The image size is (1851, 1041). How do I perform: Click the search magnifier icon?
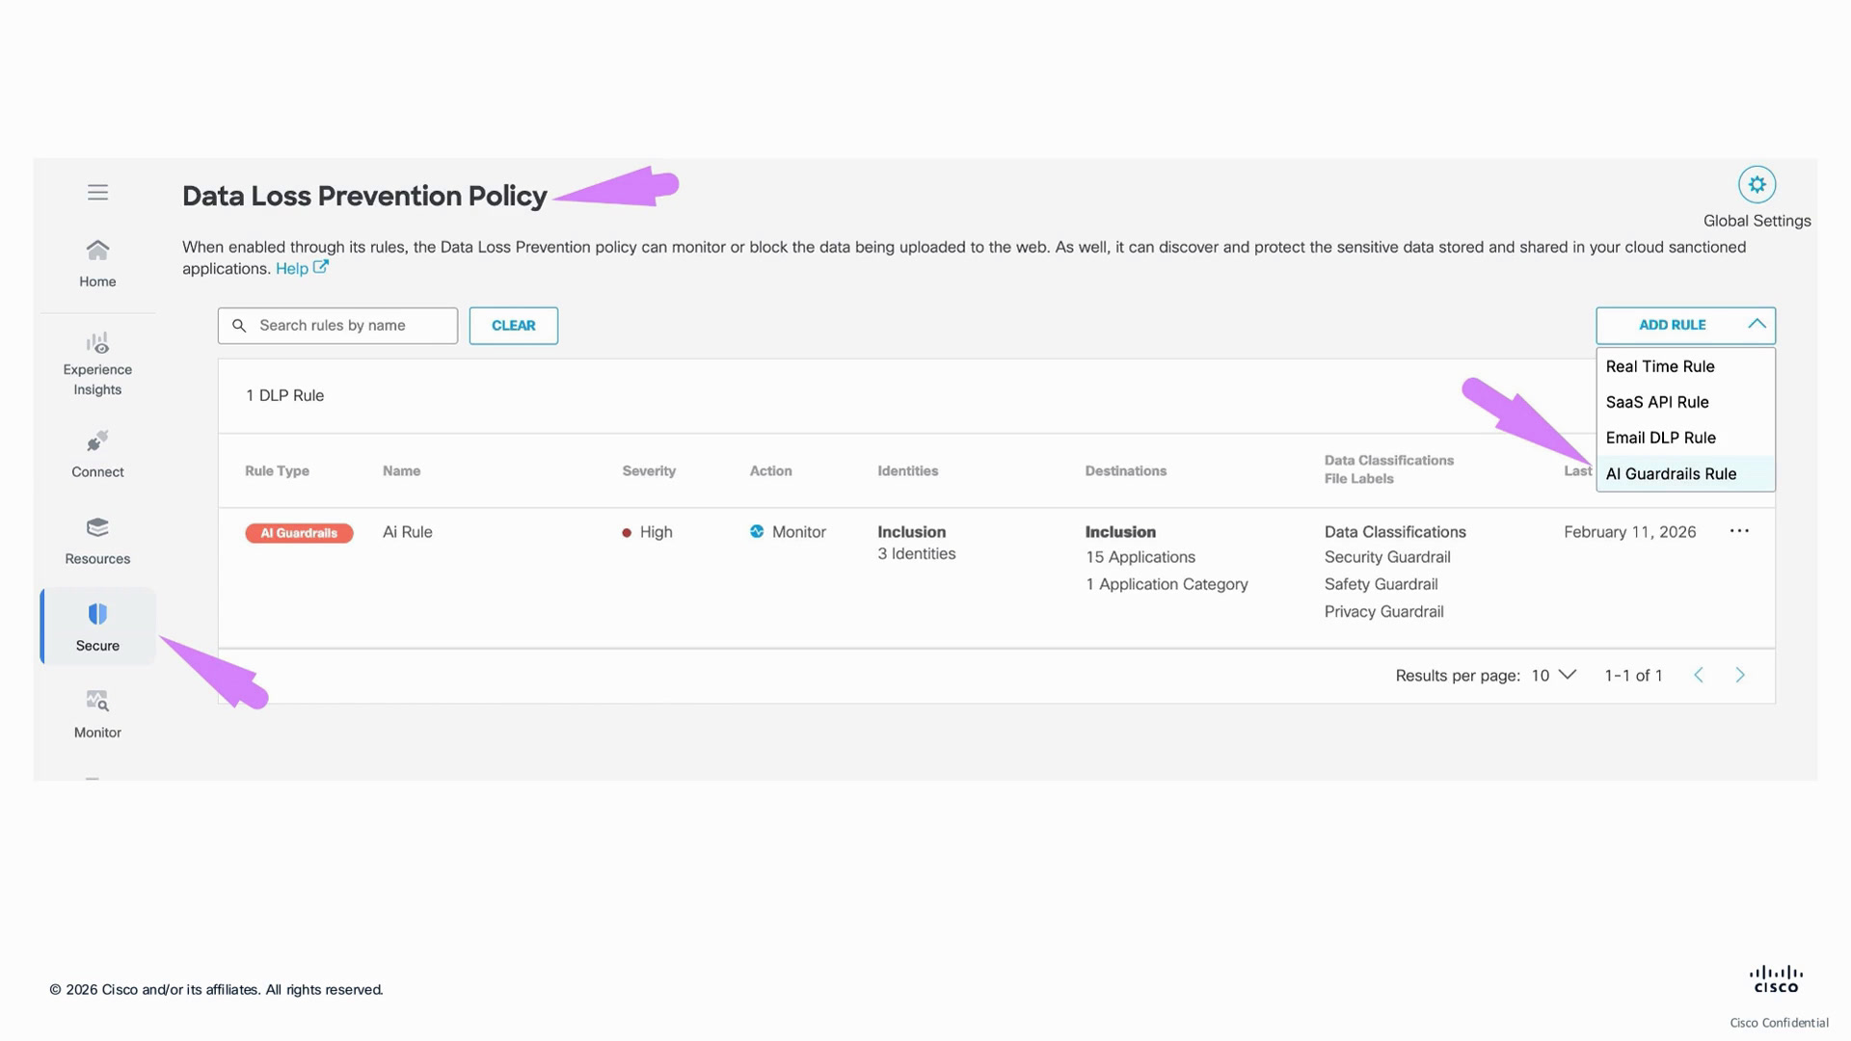click(239, 326)
